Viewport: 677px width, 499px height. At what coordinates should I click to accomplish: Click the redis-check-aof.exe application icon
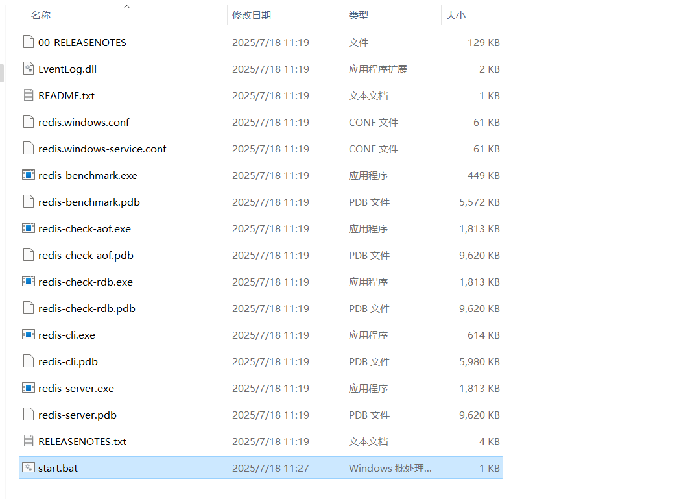(x=29, y=228)
